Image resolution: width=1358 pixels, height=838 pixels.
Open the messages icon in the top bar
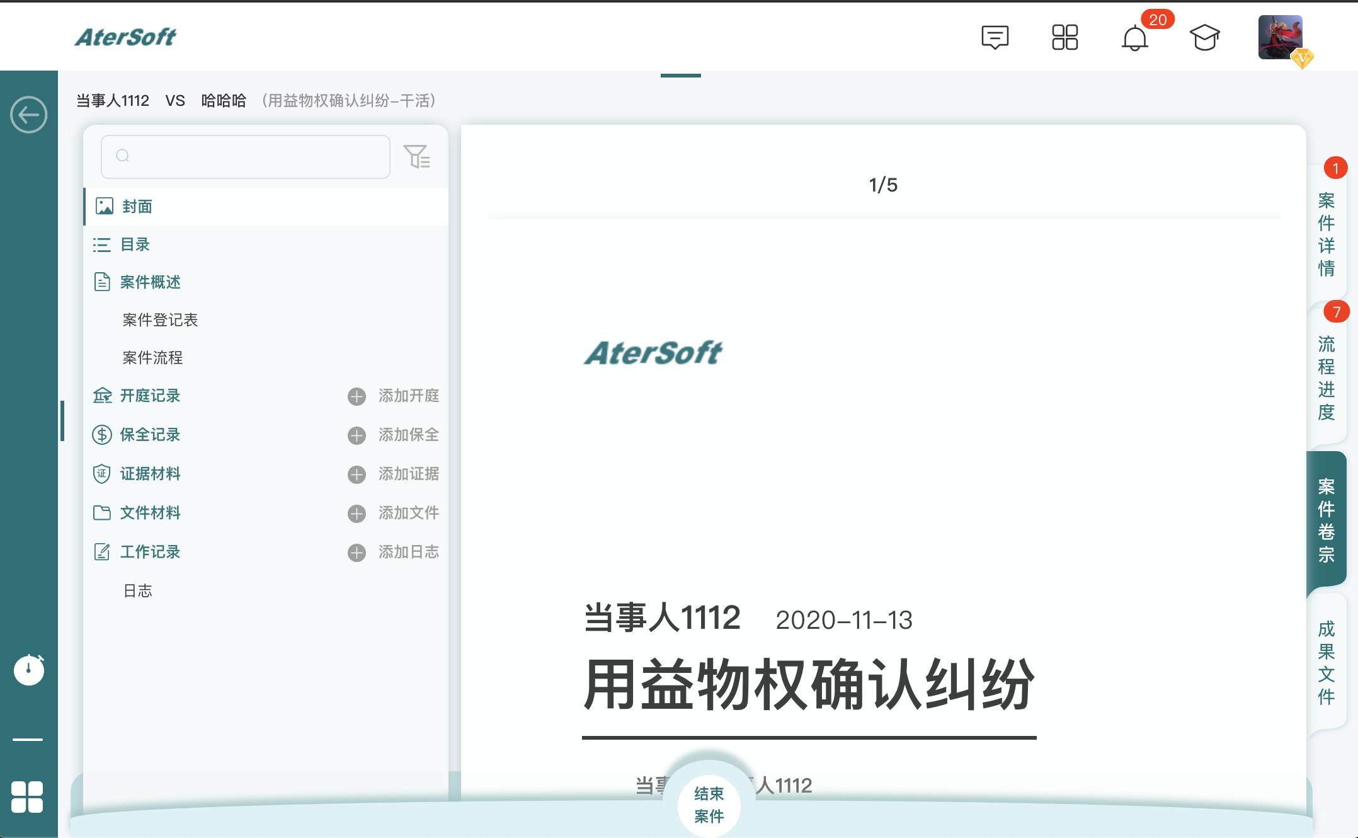(995, 38)
